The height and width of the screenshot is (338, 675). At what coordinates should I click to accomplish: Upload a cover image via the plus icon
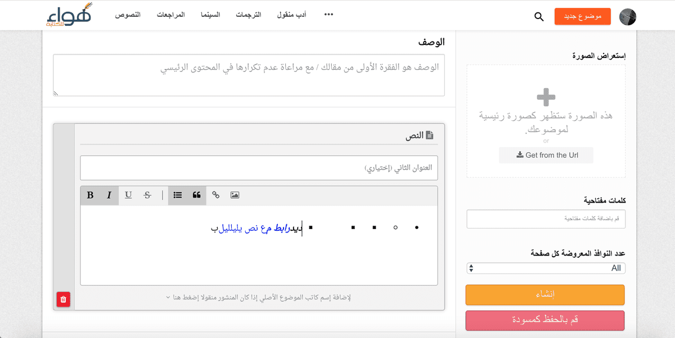pyautogui.click(x=545, y=97)
